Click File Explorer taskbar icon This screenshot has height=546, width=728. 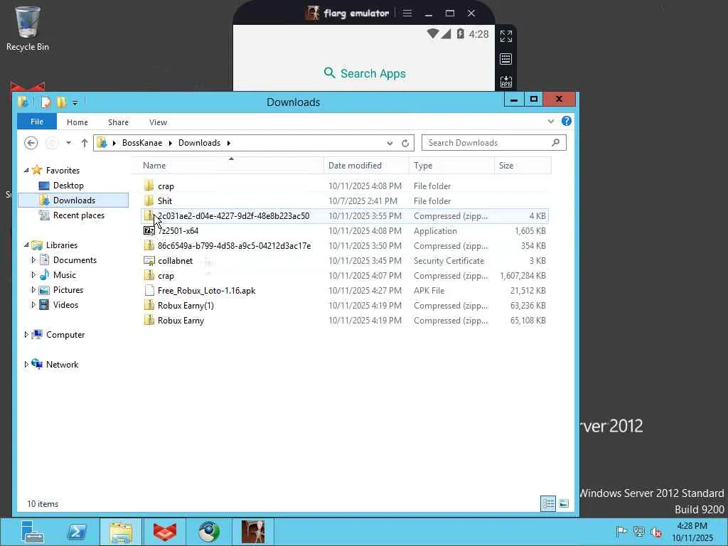coord(121,532)
